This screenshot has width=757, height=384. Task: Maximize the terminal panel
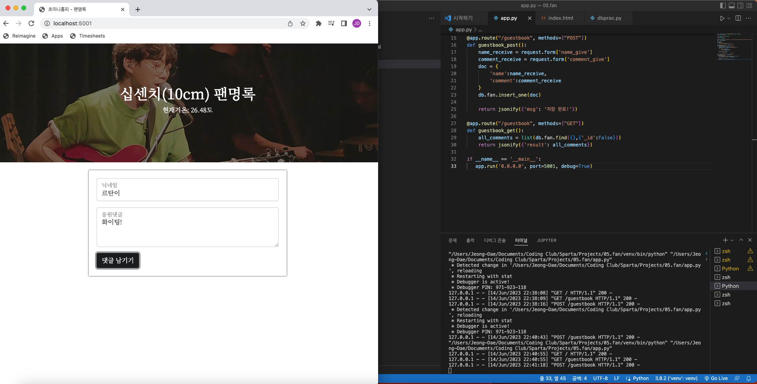pyautogui.click(x=741, y=240)
